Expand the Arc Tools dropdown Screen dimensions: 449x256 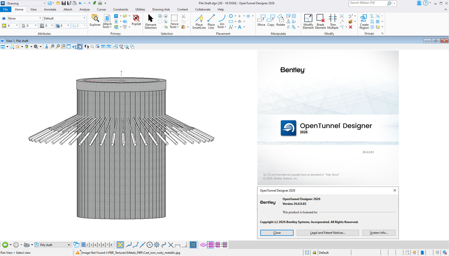point(222,22)
